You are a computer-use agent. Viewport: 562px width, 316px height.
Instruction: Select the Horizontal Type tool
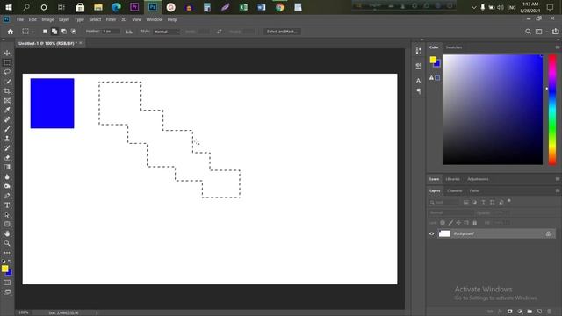pyautogui.click(x=7, y=205)
